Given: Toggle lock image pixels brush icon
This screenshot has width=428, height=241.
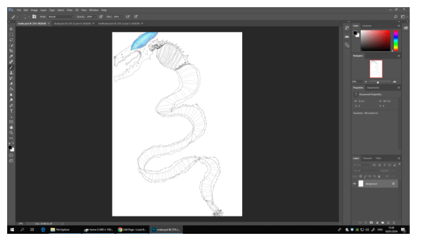Looking at the screenshot, I should point(365,176).
